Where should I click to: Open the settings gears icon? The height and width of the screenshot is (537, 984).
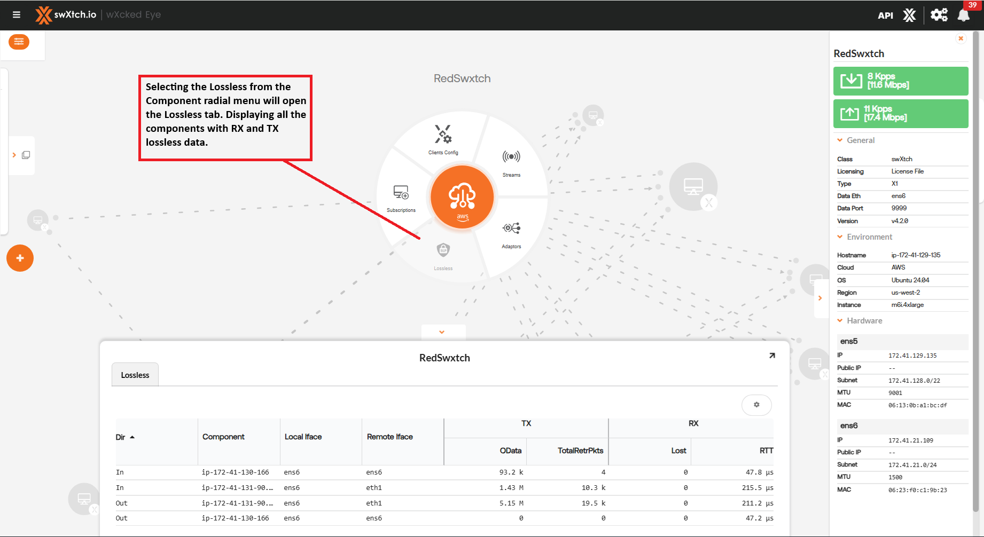tap(939, 15)
